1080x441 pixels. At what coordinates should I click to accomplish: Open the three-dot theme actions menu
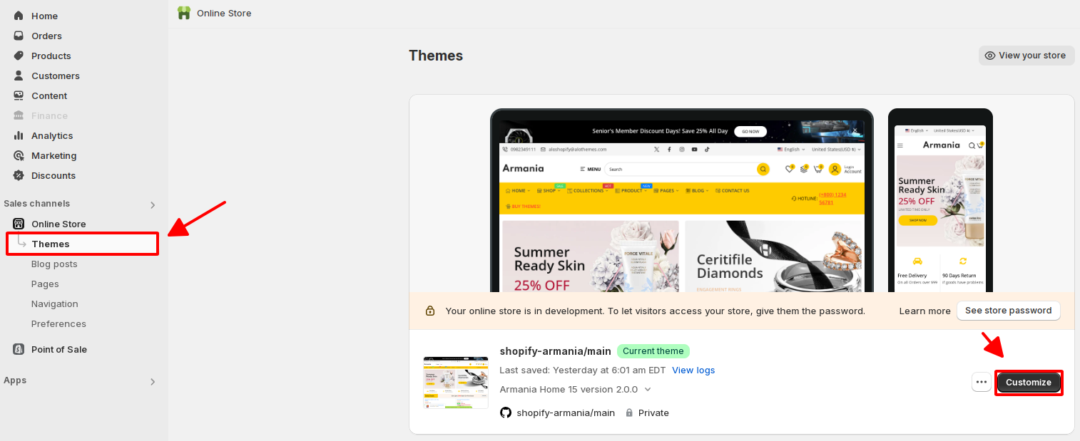click(x=982, y=382)
